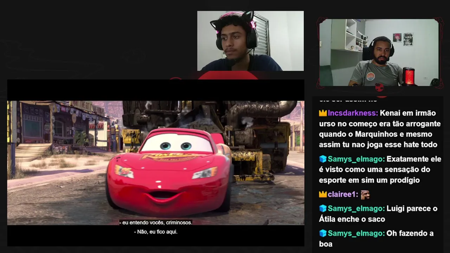Viewport: 450px width, 253px height.
Task: Click chat text 'esporte em sim um prodígio'
Action: 369,180
